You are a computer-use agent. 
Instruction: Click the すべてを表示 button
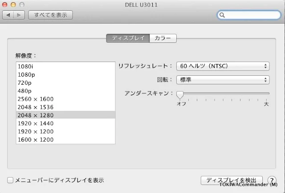tap(50, 15)
